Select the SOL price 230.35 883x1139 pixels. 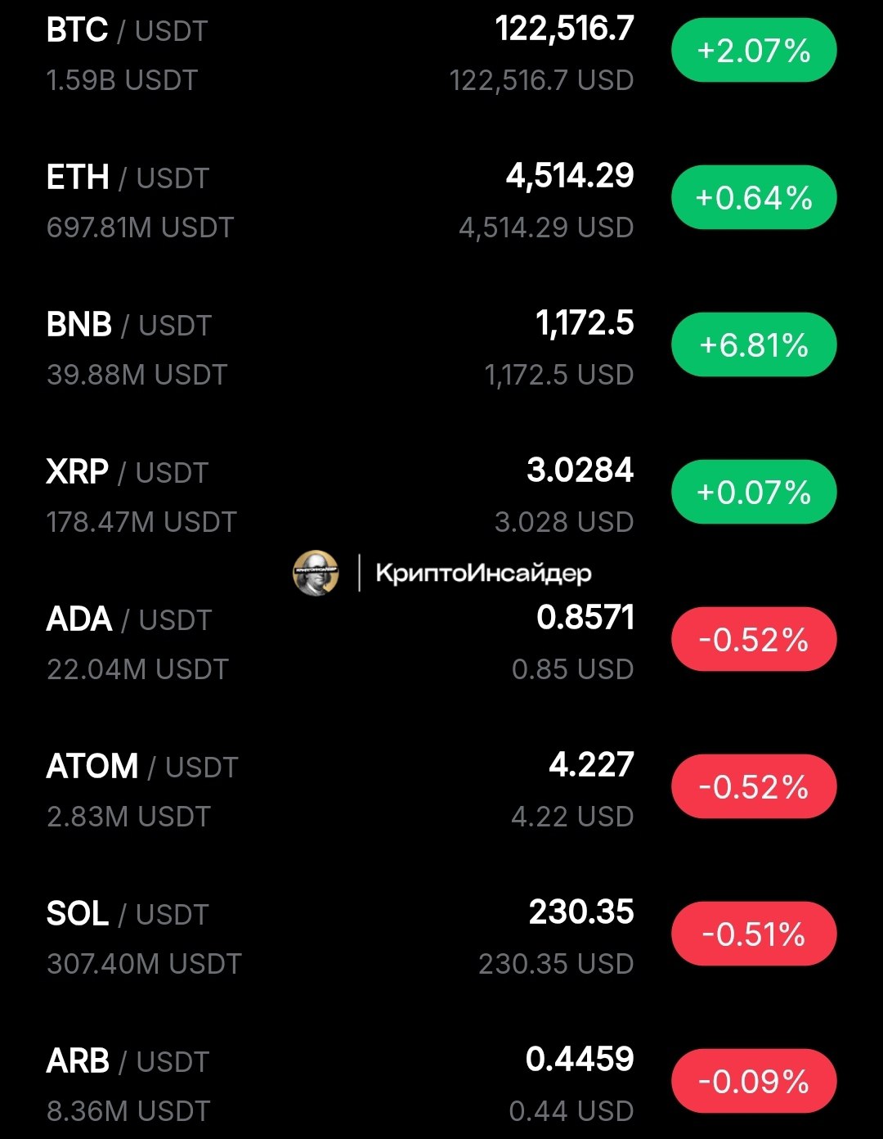(580, 912)
